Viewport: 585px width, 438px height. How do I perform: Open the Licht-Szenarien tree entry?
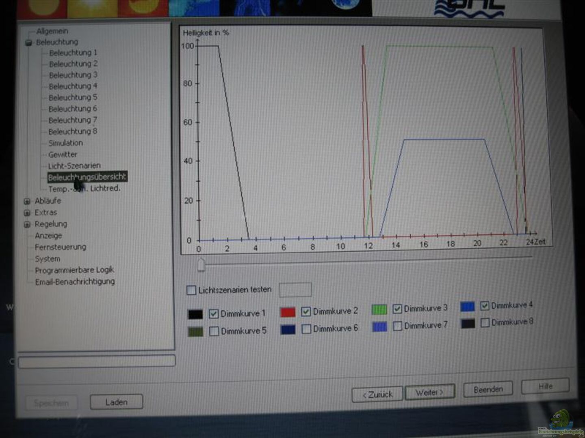tap(74, 166)
